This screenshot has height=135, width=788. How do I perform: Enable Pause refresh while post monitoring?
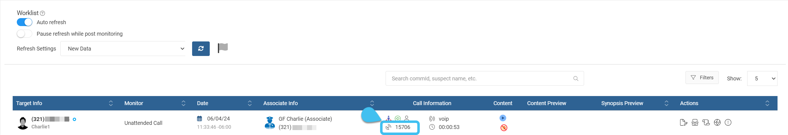(25, 34)
